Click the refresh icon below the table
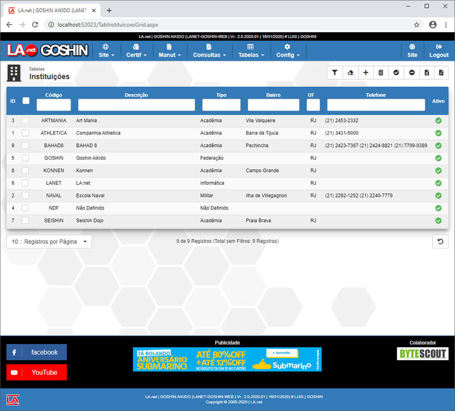Image resolution: width=455 pixels, height=411 pixels. click(440, 242)
